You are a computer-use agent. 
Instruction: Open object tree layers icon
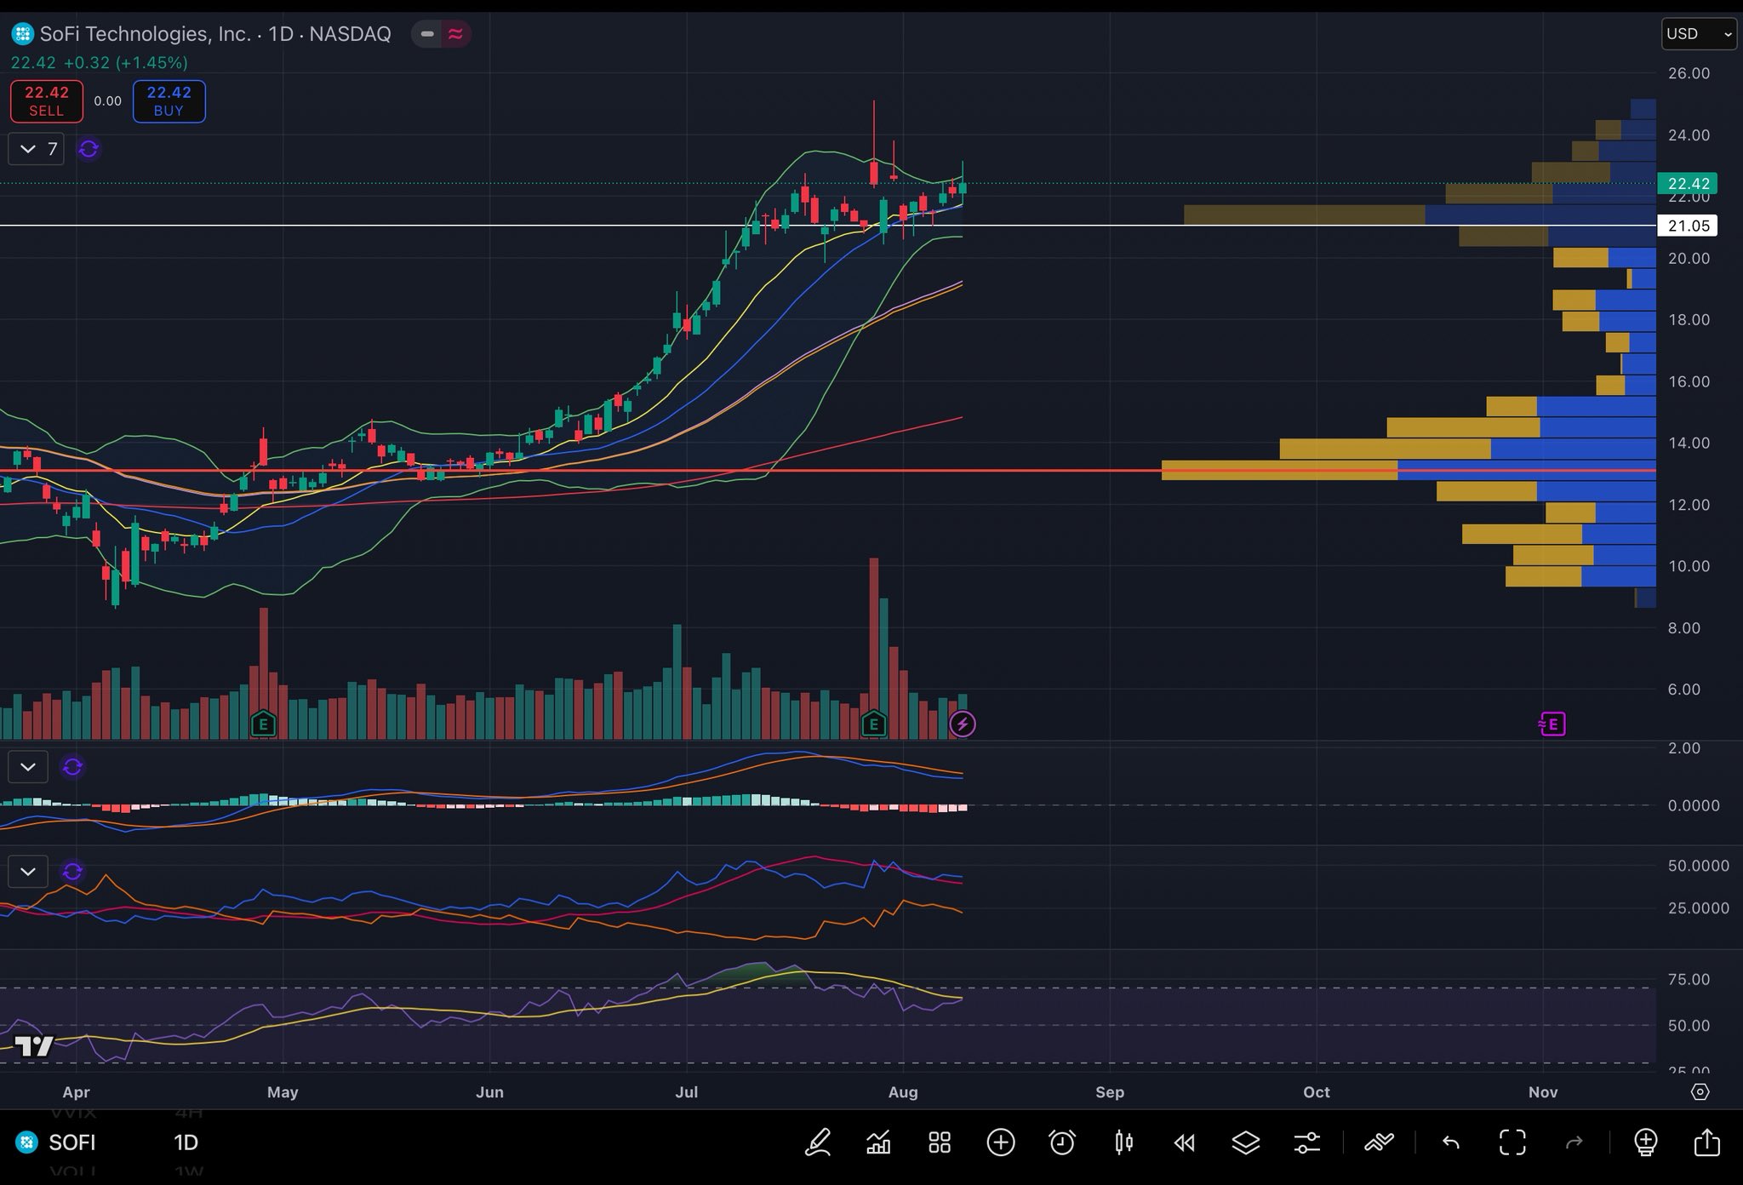(x=1246, y=1142)
